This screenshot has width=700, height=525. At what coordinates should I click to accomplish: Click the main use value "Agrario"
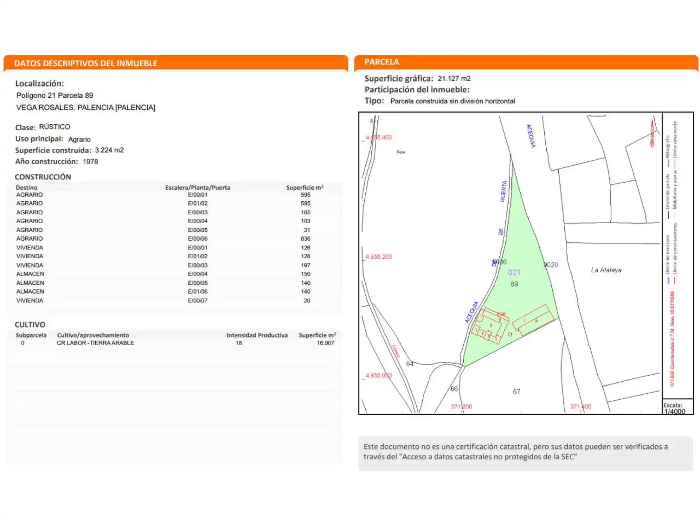tap(79, 139)
